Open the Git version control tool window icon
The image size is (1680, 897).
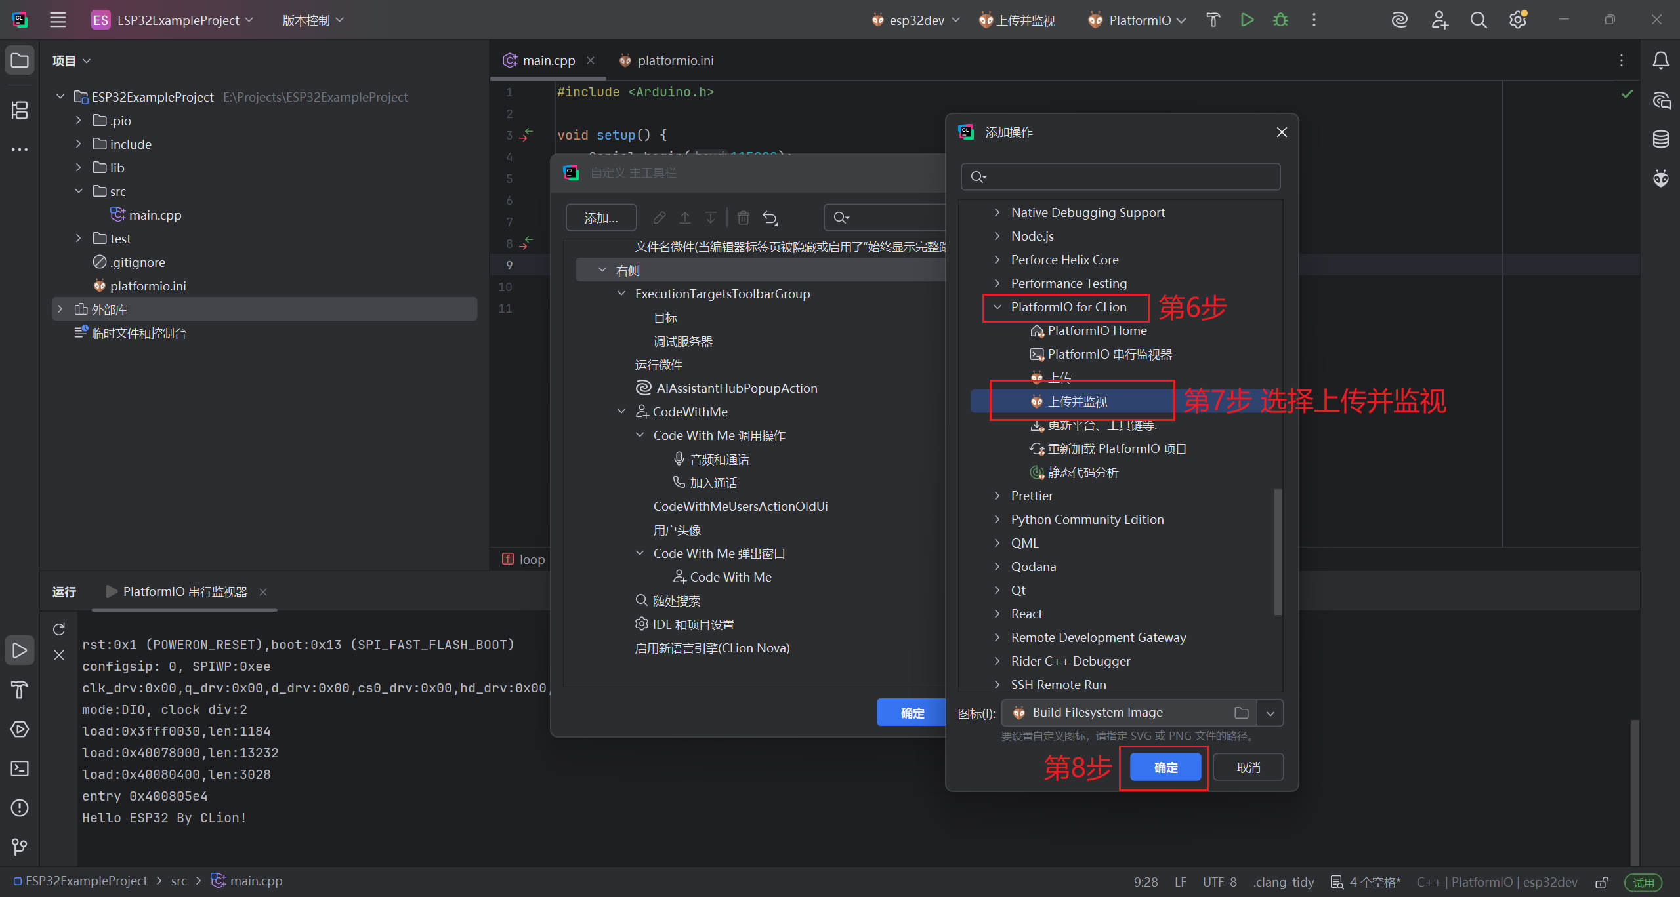coord(20,847)
